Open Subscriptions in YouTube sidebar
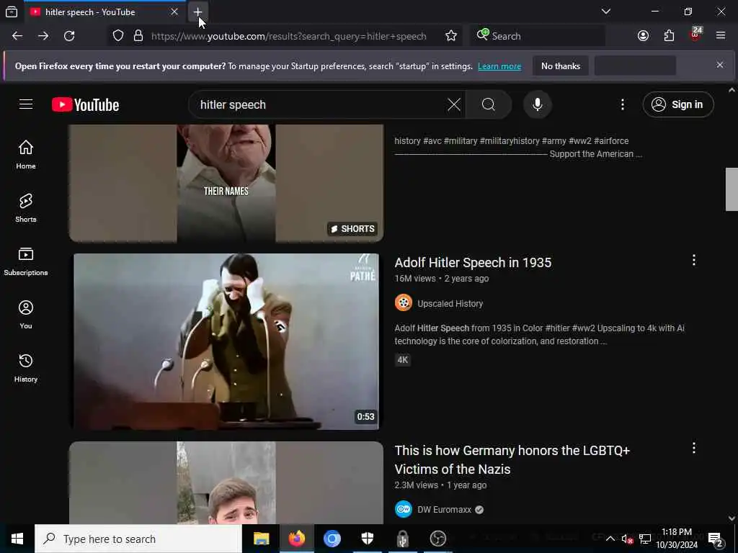The height and width of the screenshot is (553, 738). coord(26,261)
